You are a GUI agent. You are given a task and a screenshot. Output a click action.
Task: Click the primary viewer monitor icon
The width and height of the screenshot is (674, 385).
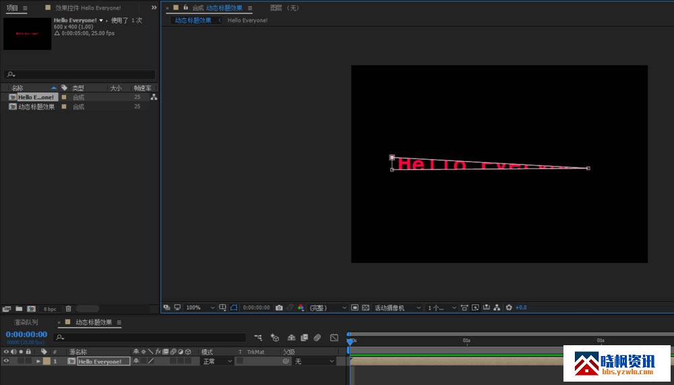(x=177, y=307)
